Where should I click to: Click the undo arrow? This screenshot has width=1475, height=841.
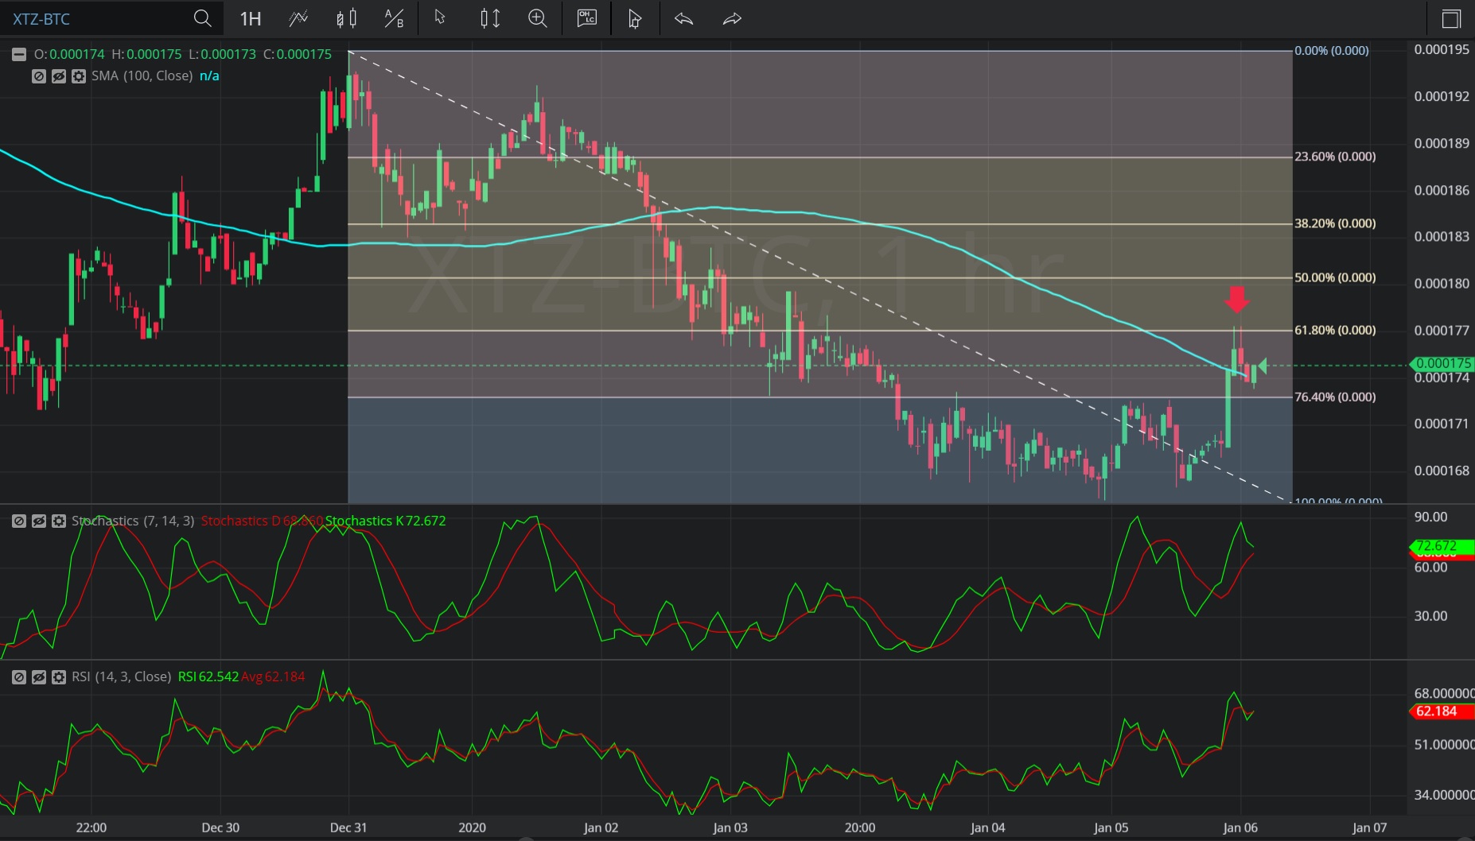click(683, 18)
